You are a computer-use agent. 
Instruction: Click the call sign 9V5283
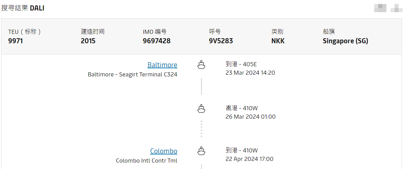coord(221,41)
